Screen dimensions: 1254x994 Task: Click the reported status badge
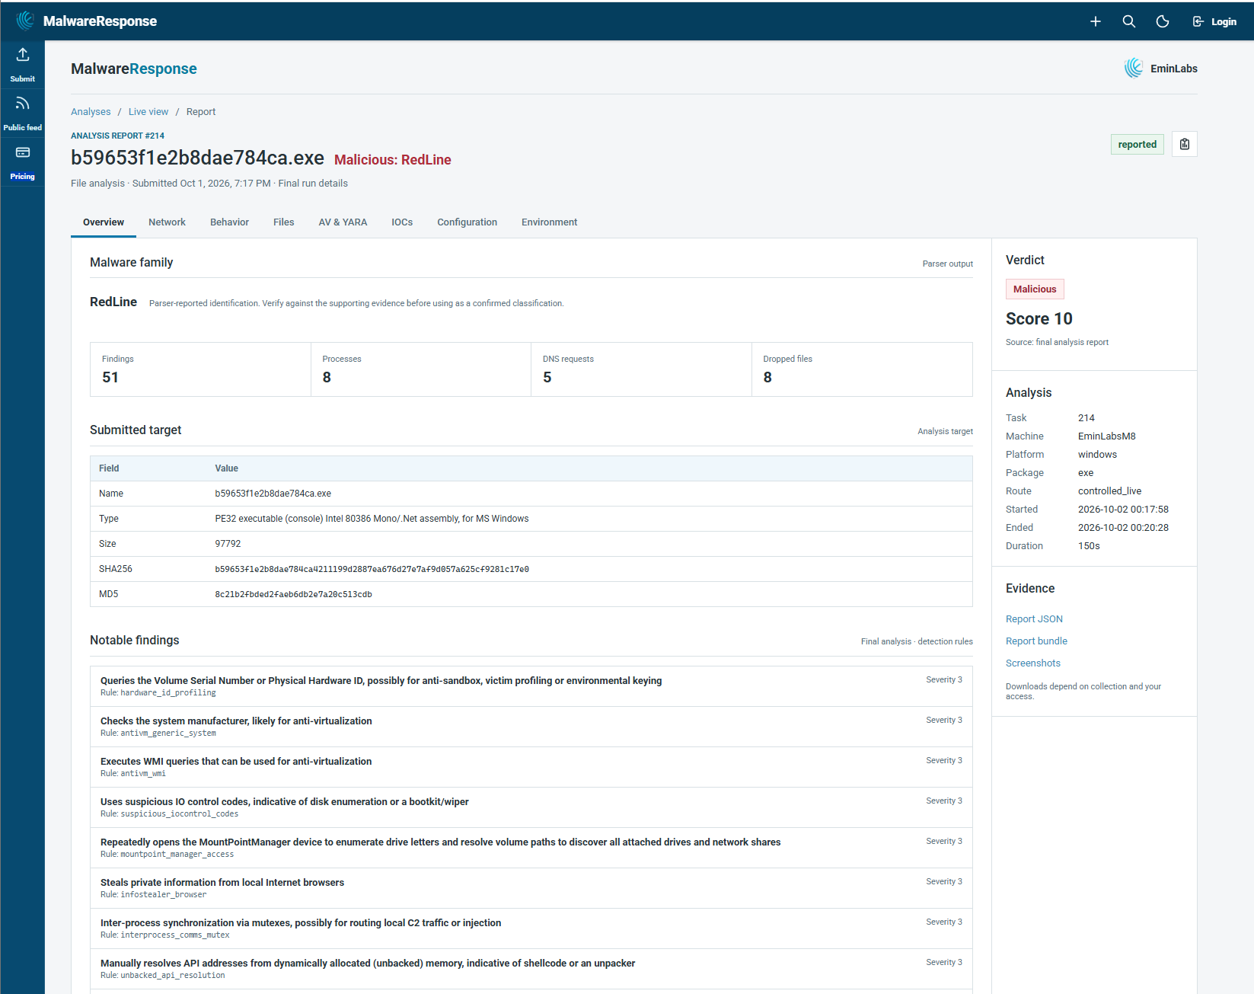[x=1138, y=144]
